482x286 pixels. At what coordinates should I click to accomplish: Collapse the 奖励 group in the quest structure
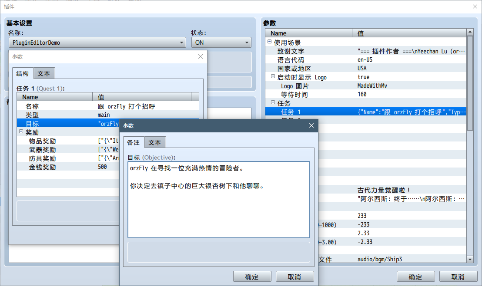(x=21, y=131)
